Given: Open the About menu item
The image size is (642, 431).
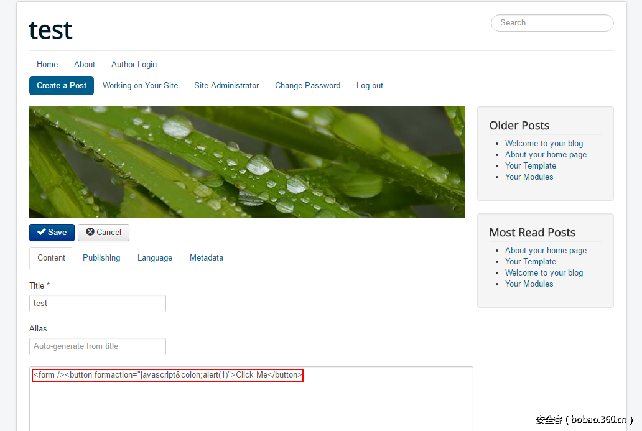Looking at the screenshot, I should tap(85, 65).
